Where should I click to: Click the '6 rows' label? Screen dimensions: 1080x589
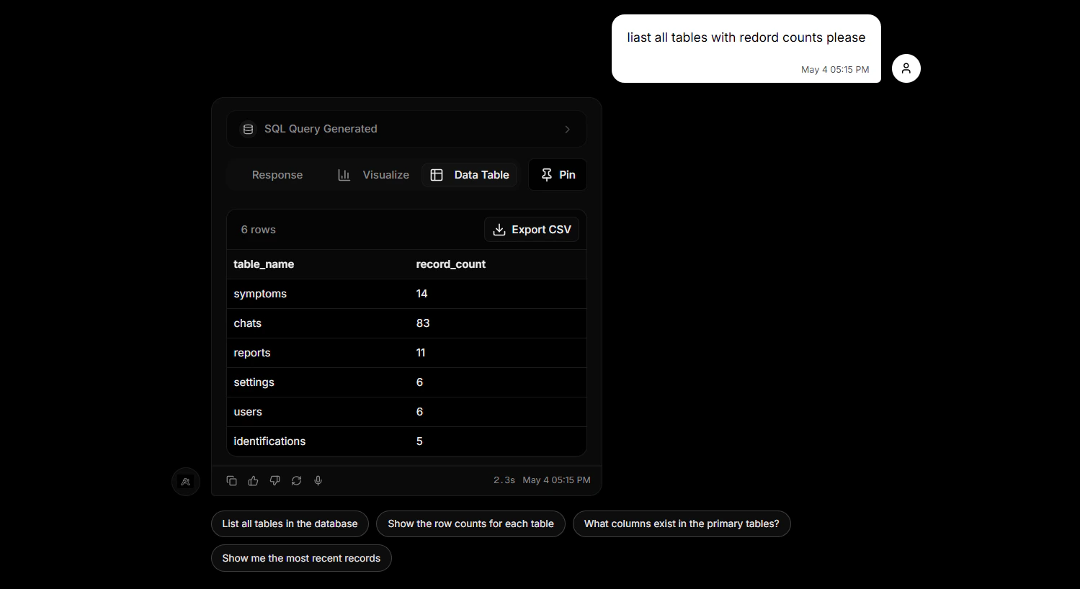pos(258,230)
